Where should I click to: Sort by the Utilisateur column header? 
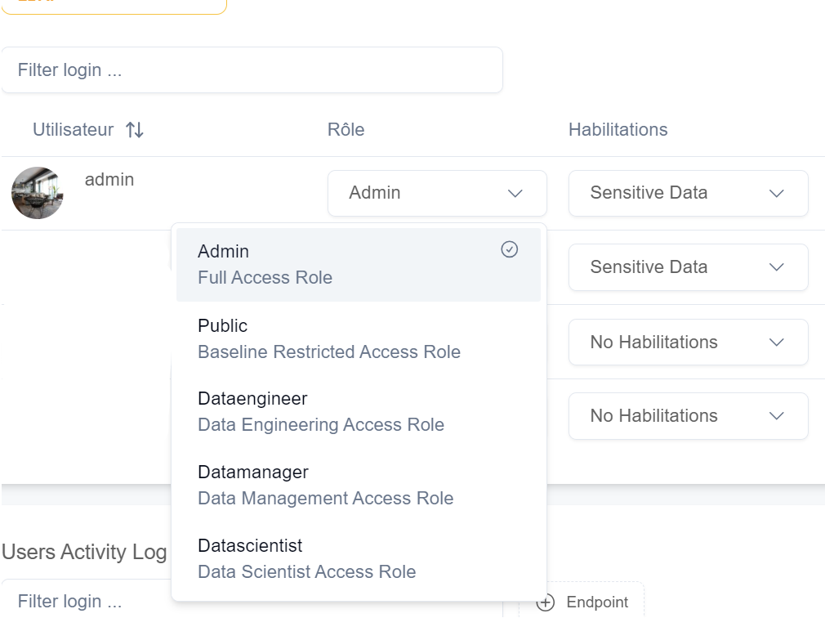tap(74, 130)
